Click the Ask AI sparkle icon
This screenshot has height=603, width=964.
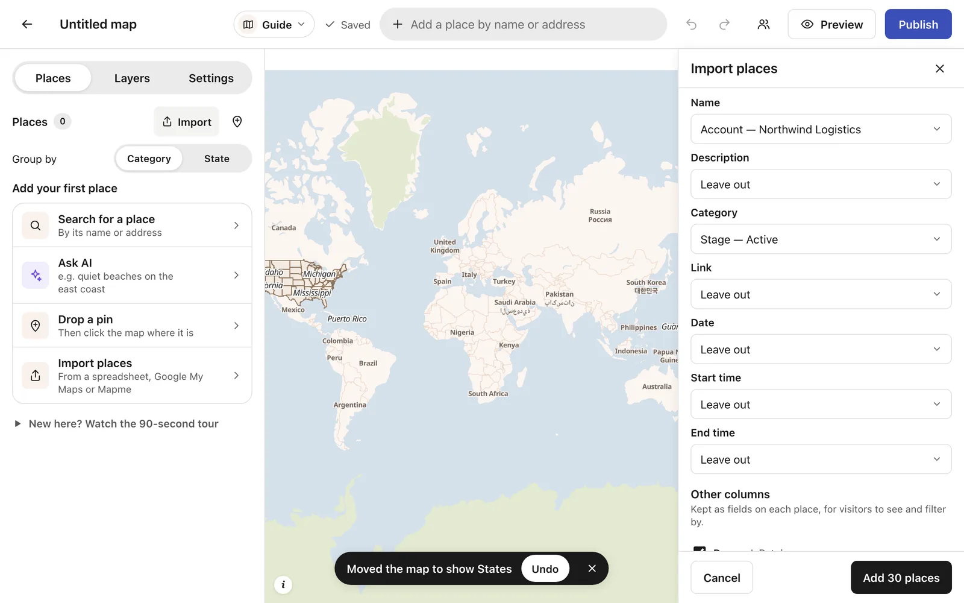36,275
